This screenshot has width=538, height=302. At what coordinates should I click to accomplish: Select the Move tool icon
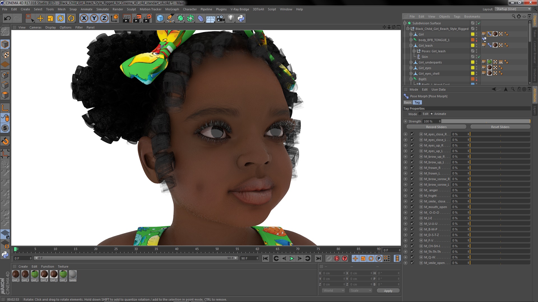click(40, 18)
